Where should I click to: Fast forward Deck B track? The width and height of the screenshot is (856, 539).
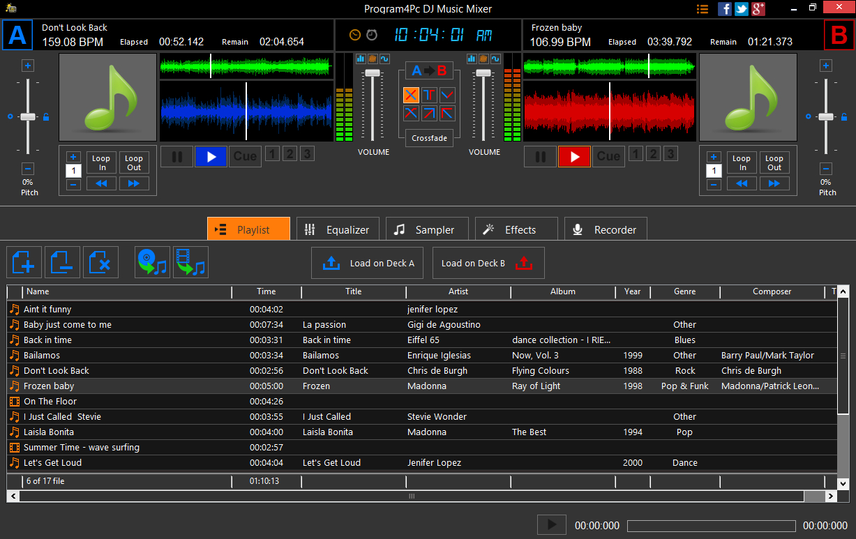(x=774, y=183)
